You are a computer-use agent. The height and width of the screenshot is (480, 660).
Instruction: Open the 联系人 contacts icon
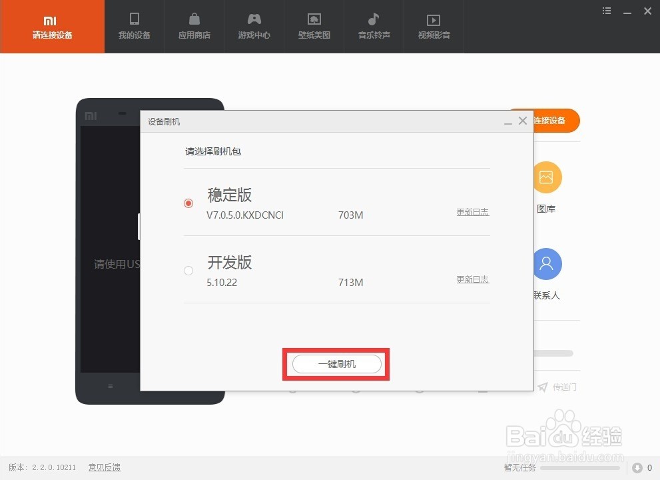[x=547, y=264]
